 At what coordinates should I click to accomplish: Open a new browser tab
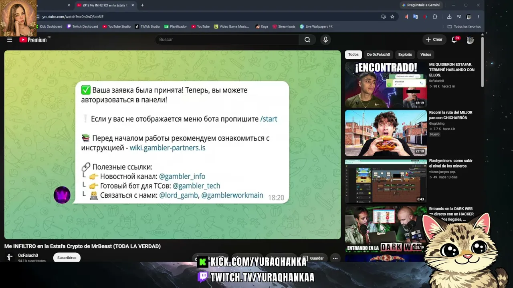pyautogui.click(x=142, y=5)
